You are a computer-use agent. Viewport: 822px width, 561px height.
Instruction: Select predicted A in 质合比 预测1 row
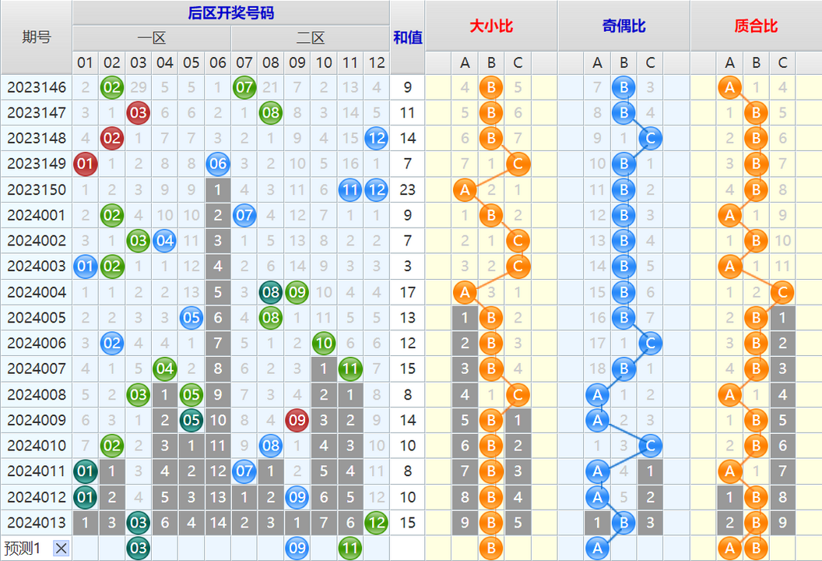(729, 549)
